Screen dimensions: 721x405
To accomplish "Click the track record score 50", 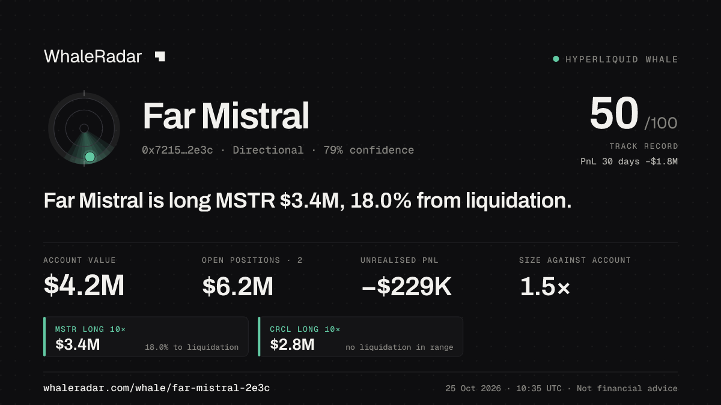I will [613, 114].
